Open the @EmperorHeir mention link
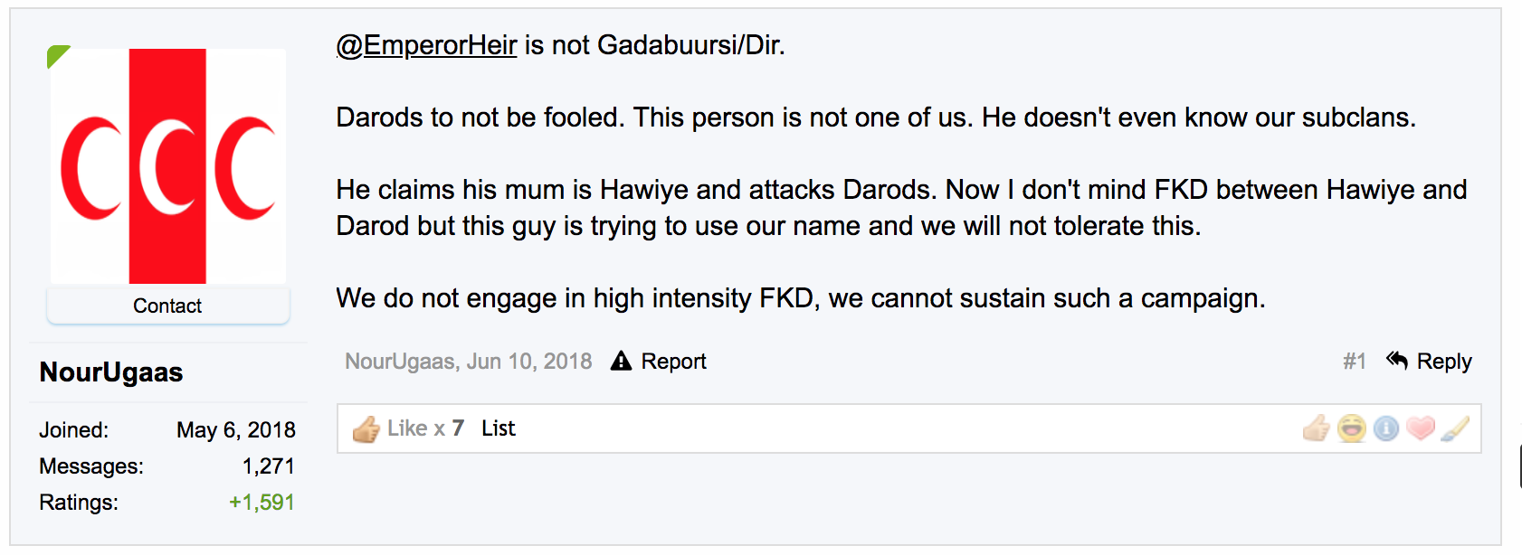The width and height of the screenshot is (1522, 555). [x=426, y=45]
